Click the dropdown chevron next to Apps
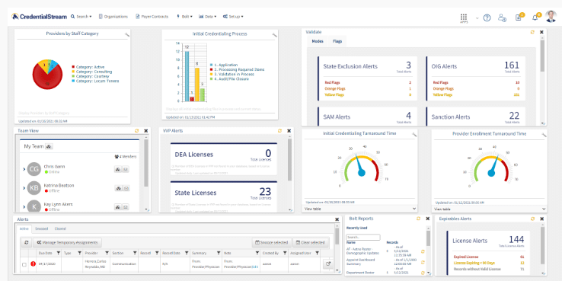 477,18
